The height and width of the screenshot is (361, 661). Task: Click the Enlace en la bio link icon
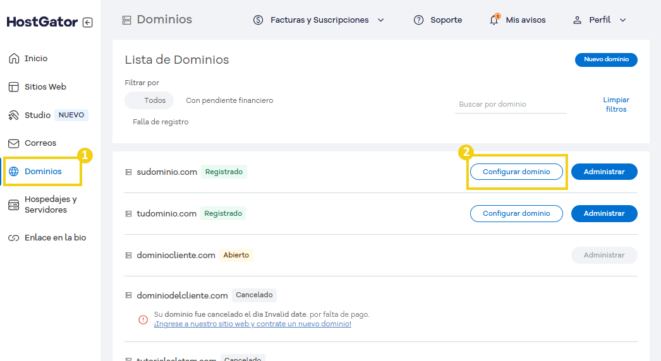tap(13, 238)
